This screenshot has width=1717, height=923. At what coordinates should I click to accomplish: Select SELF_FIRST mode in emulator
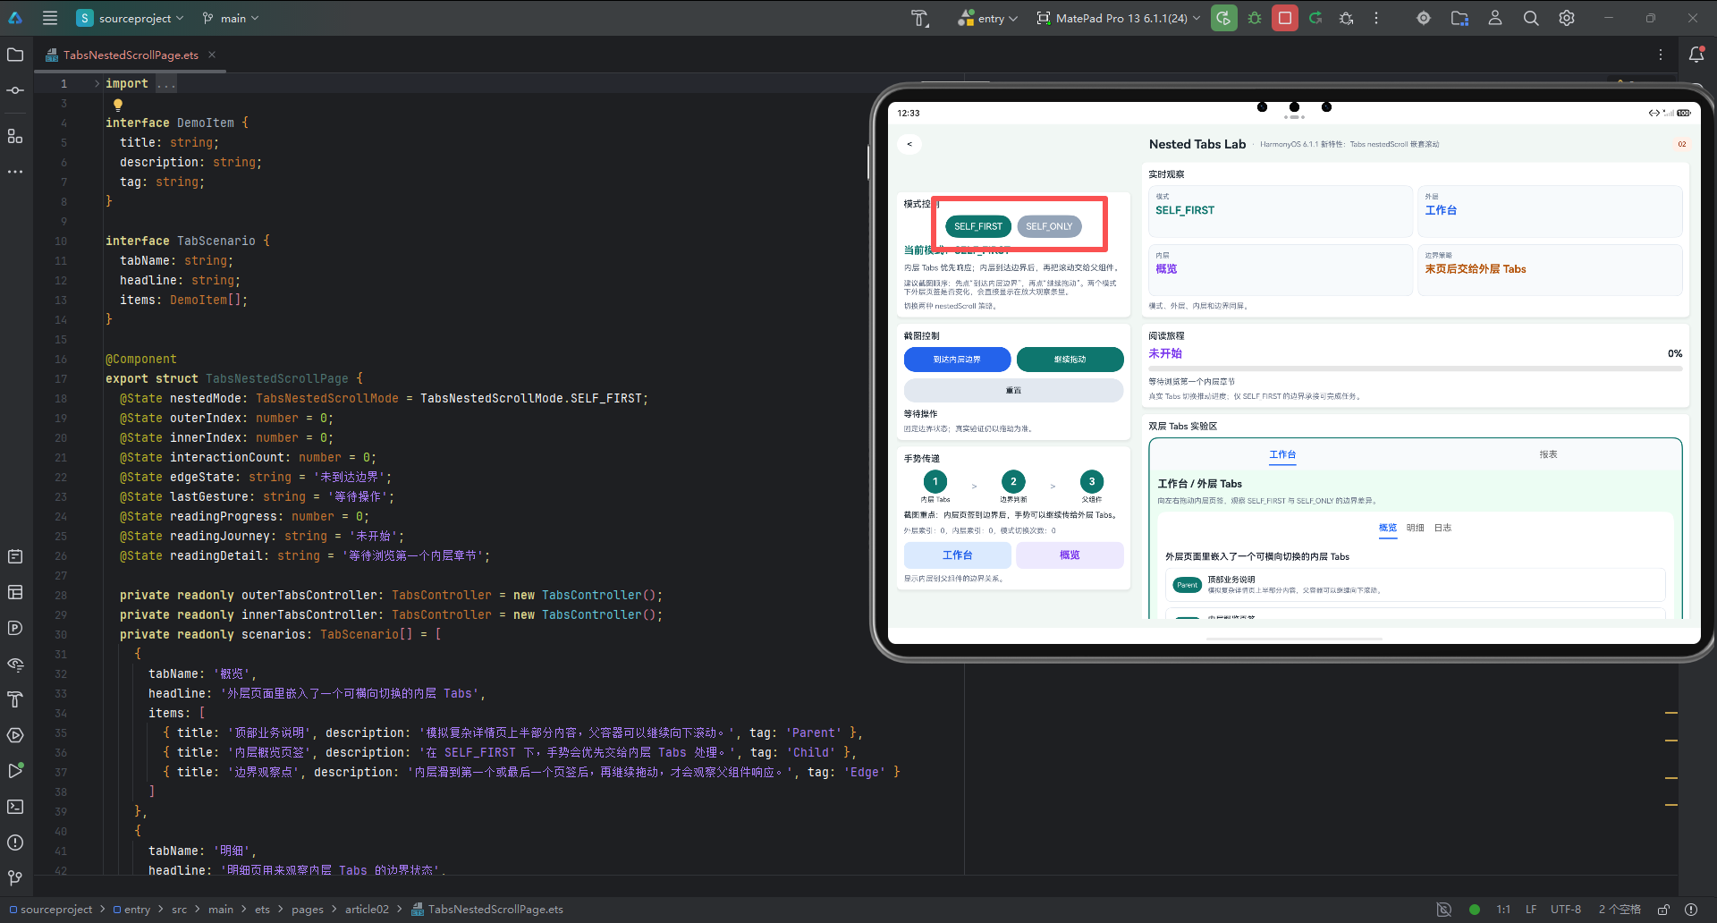pyautogui.click(x=978, y=226)
